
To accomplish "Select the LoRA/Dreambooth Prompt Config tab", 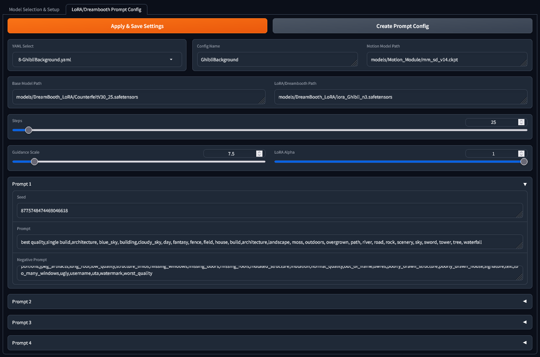I will tap(107, 9).
